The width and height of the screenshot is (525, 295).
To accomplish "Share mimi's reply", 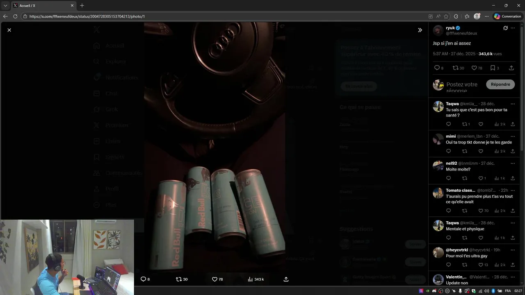I will click(x=513, y=151).
